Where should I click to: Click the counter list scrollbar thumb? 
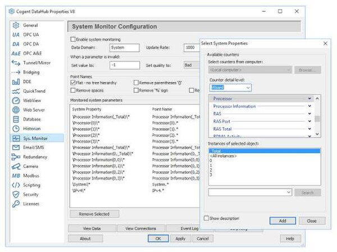[317, 119]
